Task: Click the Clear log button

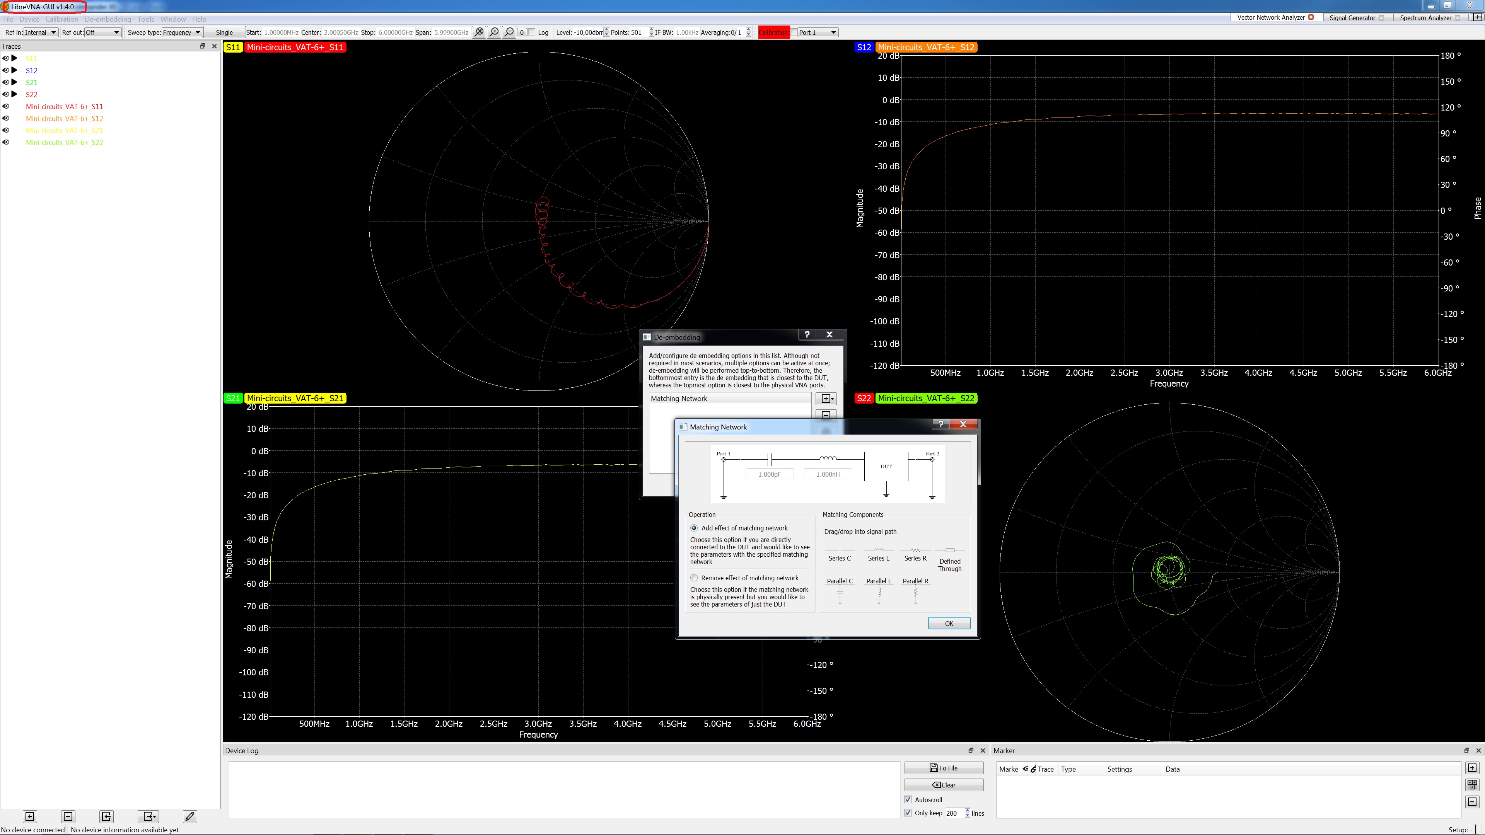Action: tap(944, 785)
